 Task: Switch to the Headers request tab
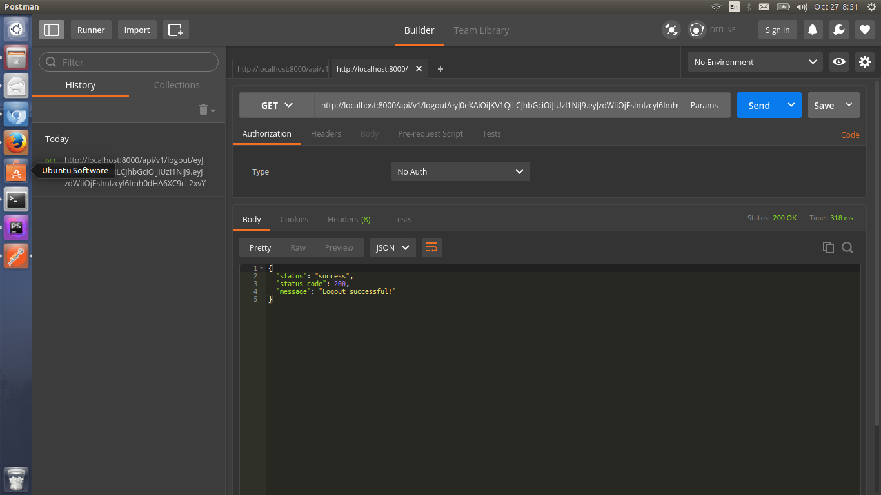326,133
